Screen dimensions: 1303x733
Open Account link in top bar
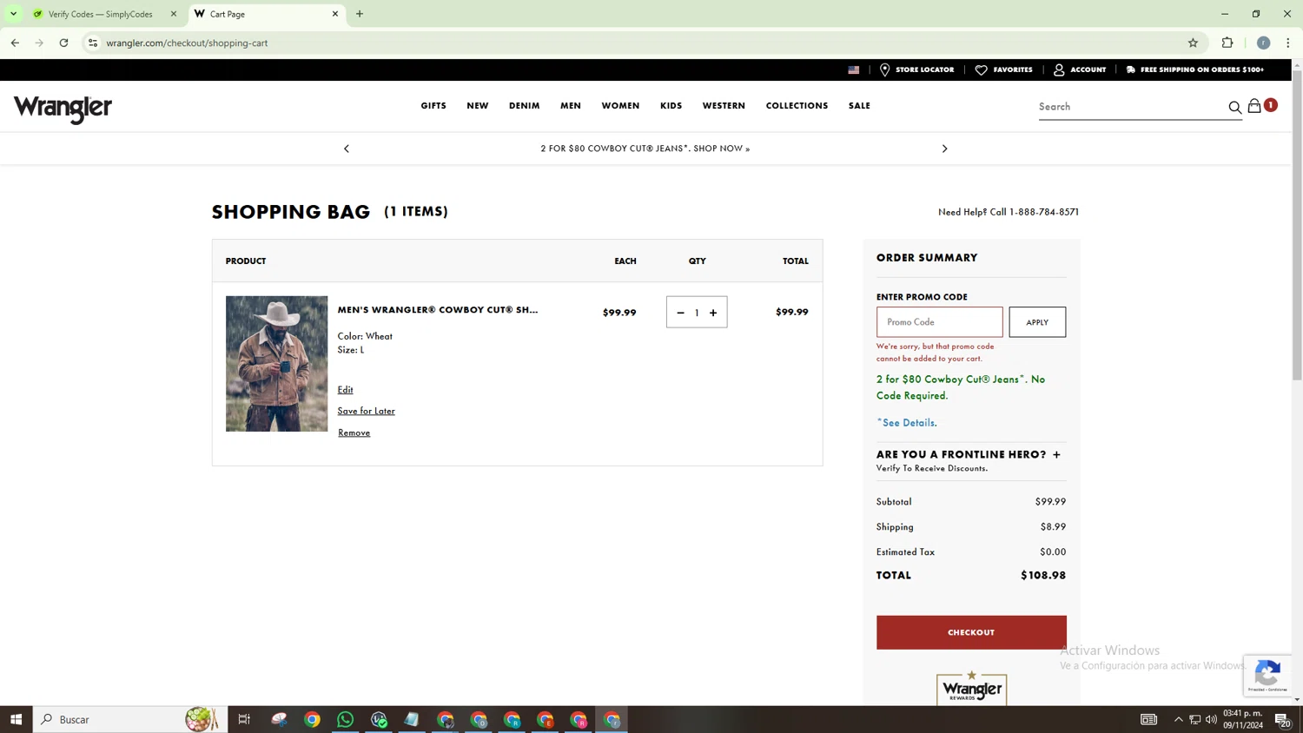pos(1080,69)
